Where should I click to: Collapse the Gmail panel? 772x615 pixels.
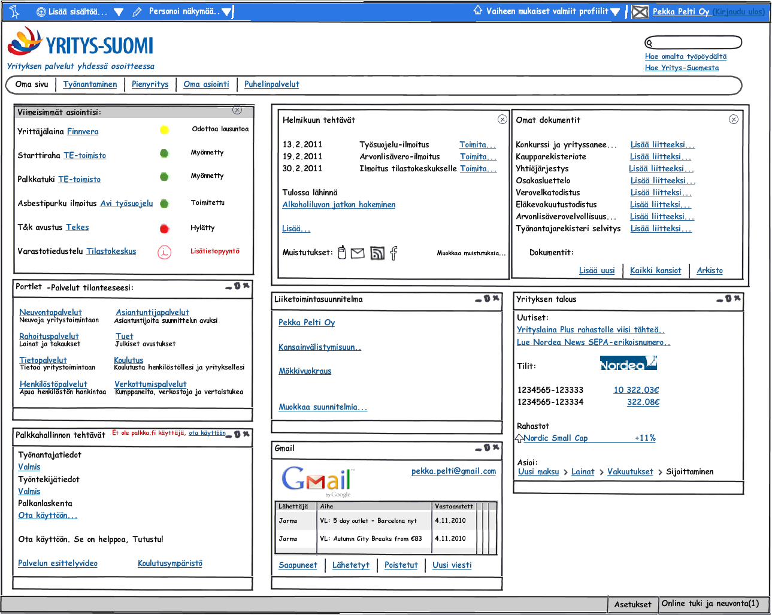coord(479,449)
